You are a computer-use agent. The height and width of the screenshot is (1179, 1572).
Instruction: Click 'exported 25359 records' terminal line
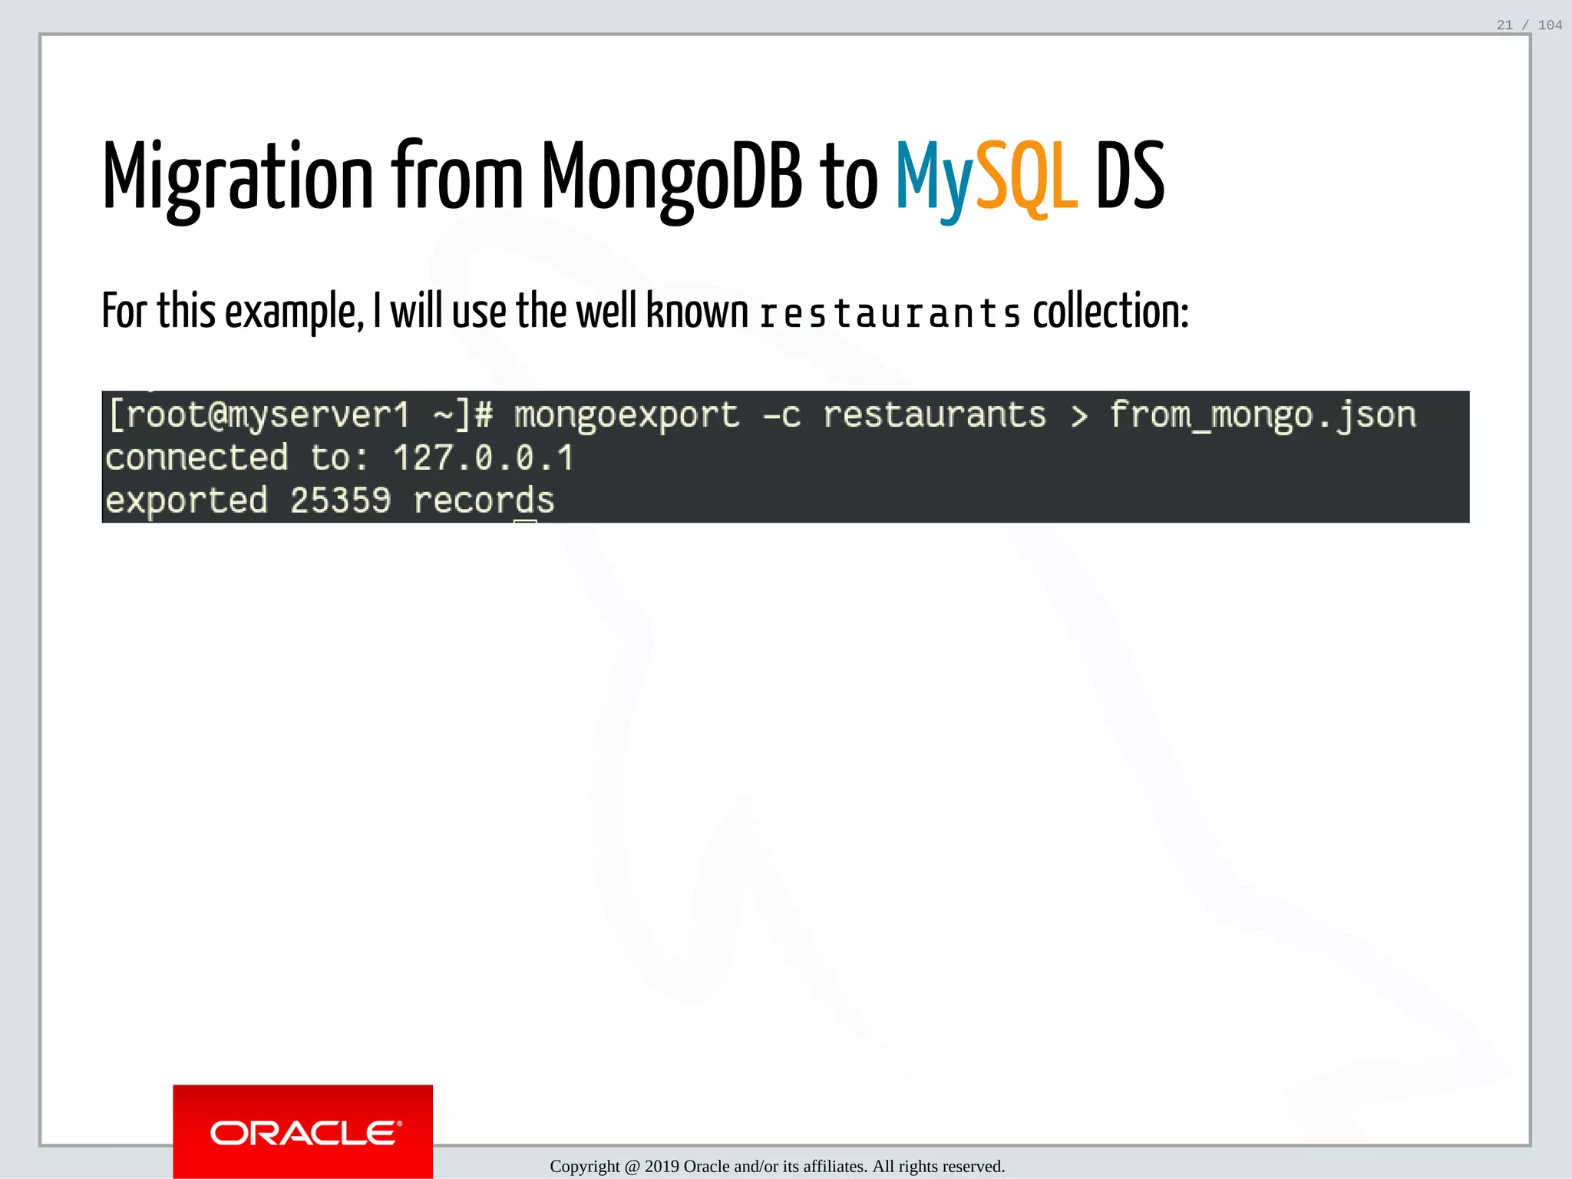(330, 501)
